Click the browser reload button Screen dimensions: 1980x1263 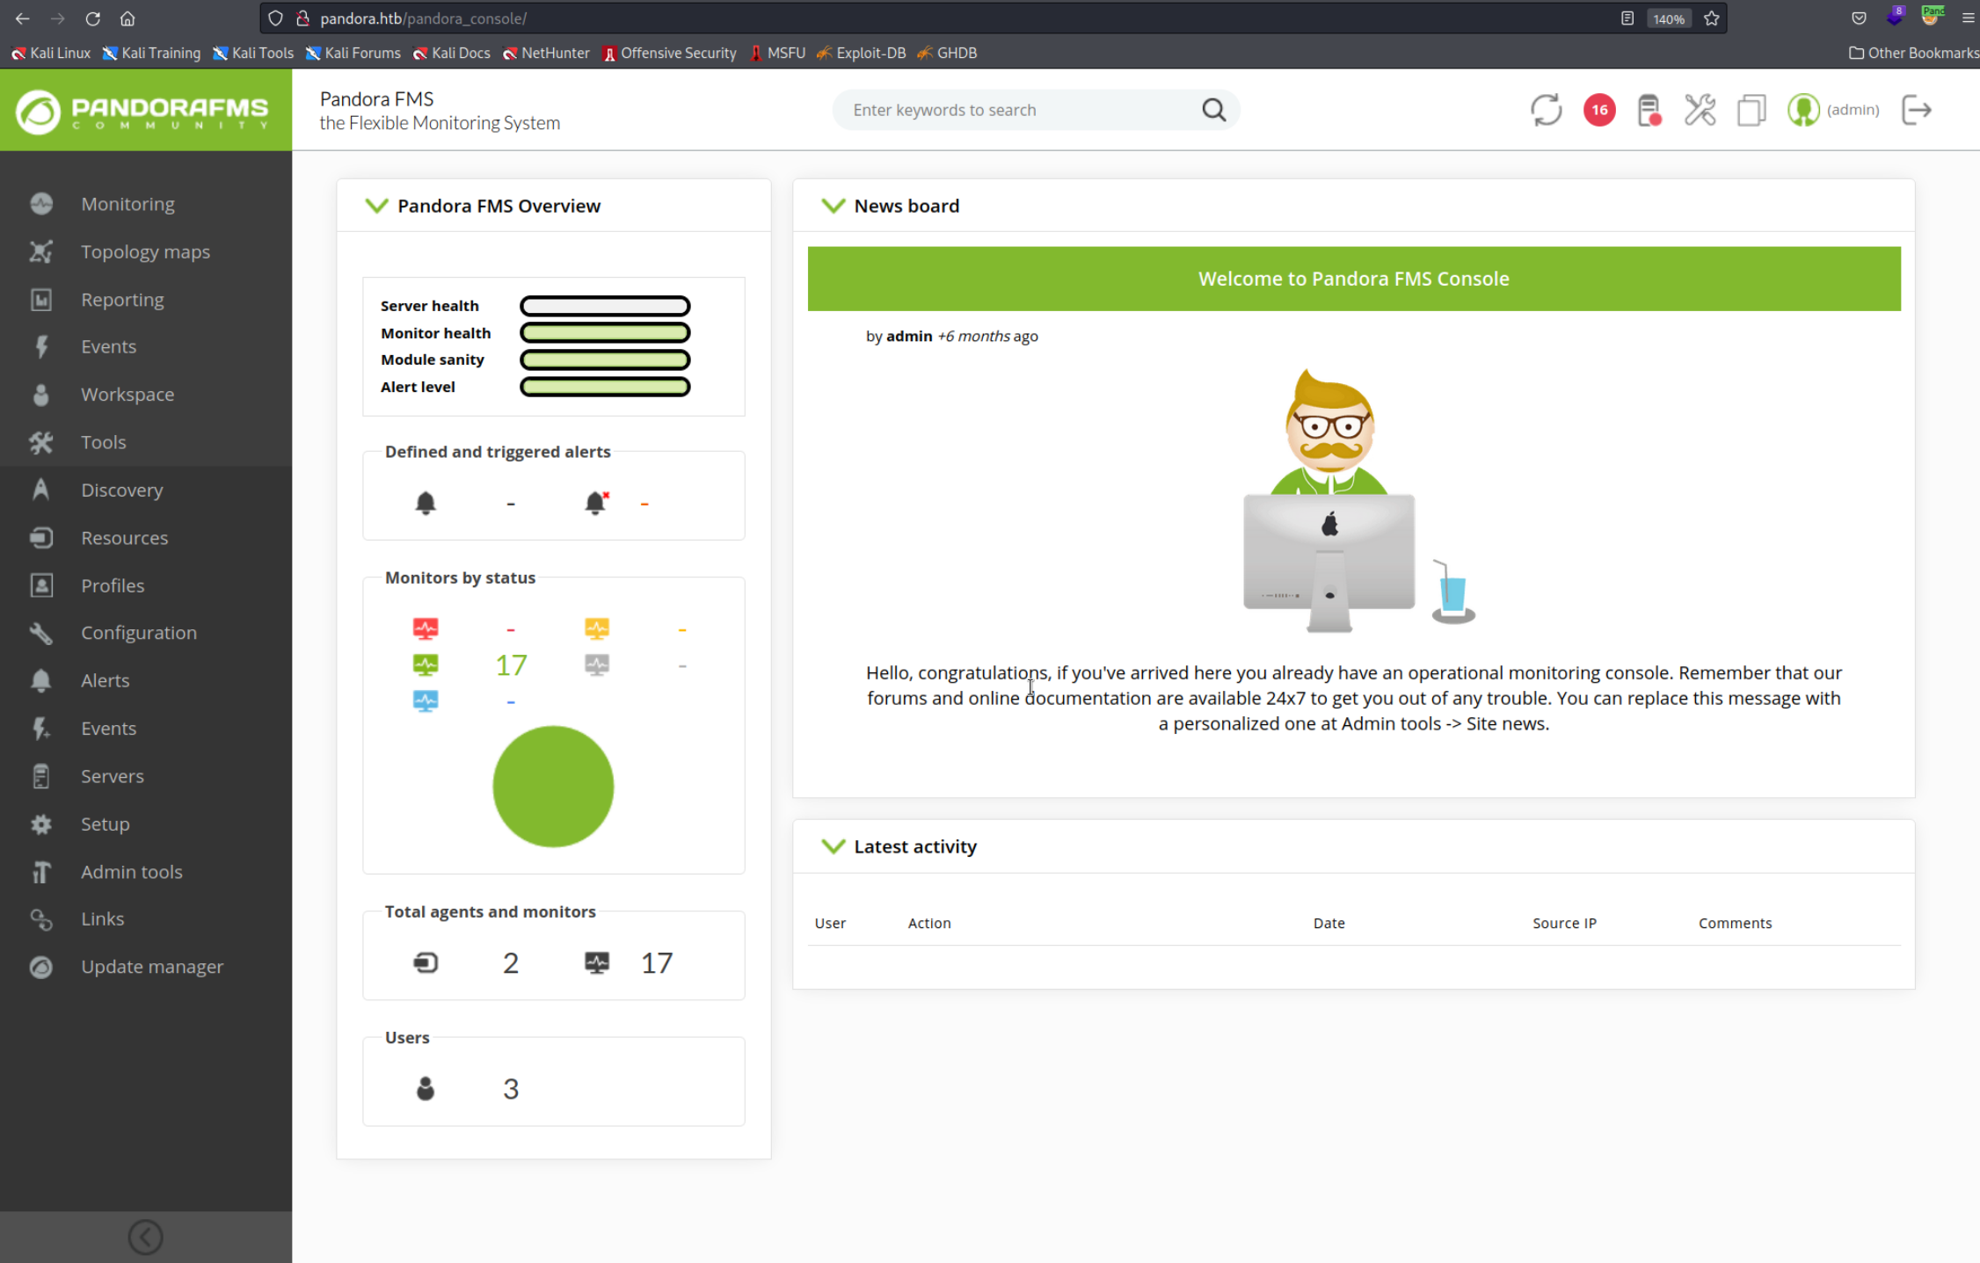point(92,18)
